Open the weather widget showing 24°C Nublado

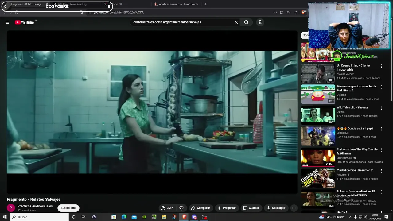point(332,217)
